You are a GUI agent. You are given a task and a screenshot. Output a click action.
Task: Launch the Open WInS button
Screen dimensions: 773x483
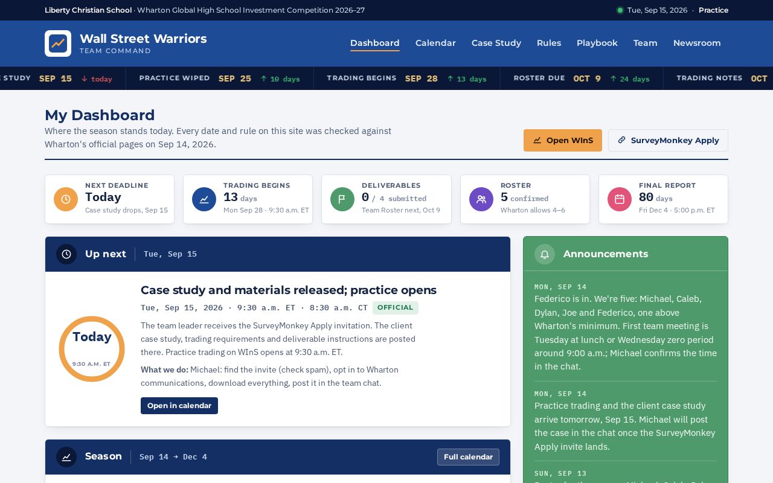(x=563, y=140)
